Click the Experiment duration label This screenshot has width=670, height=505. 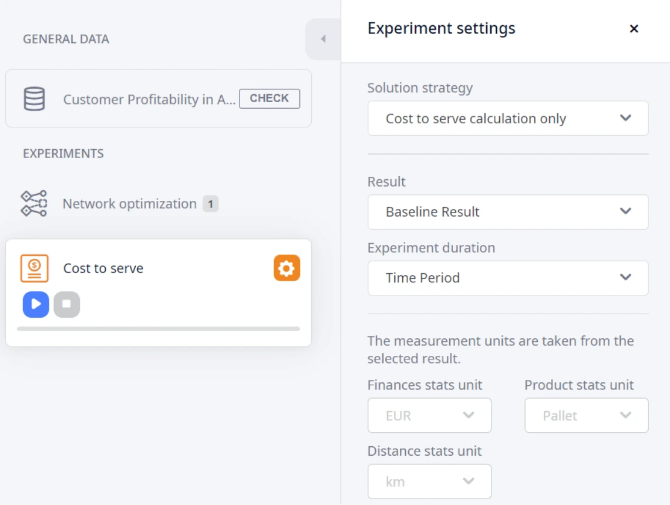(431, 248)
